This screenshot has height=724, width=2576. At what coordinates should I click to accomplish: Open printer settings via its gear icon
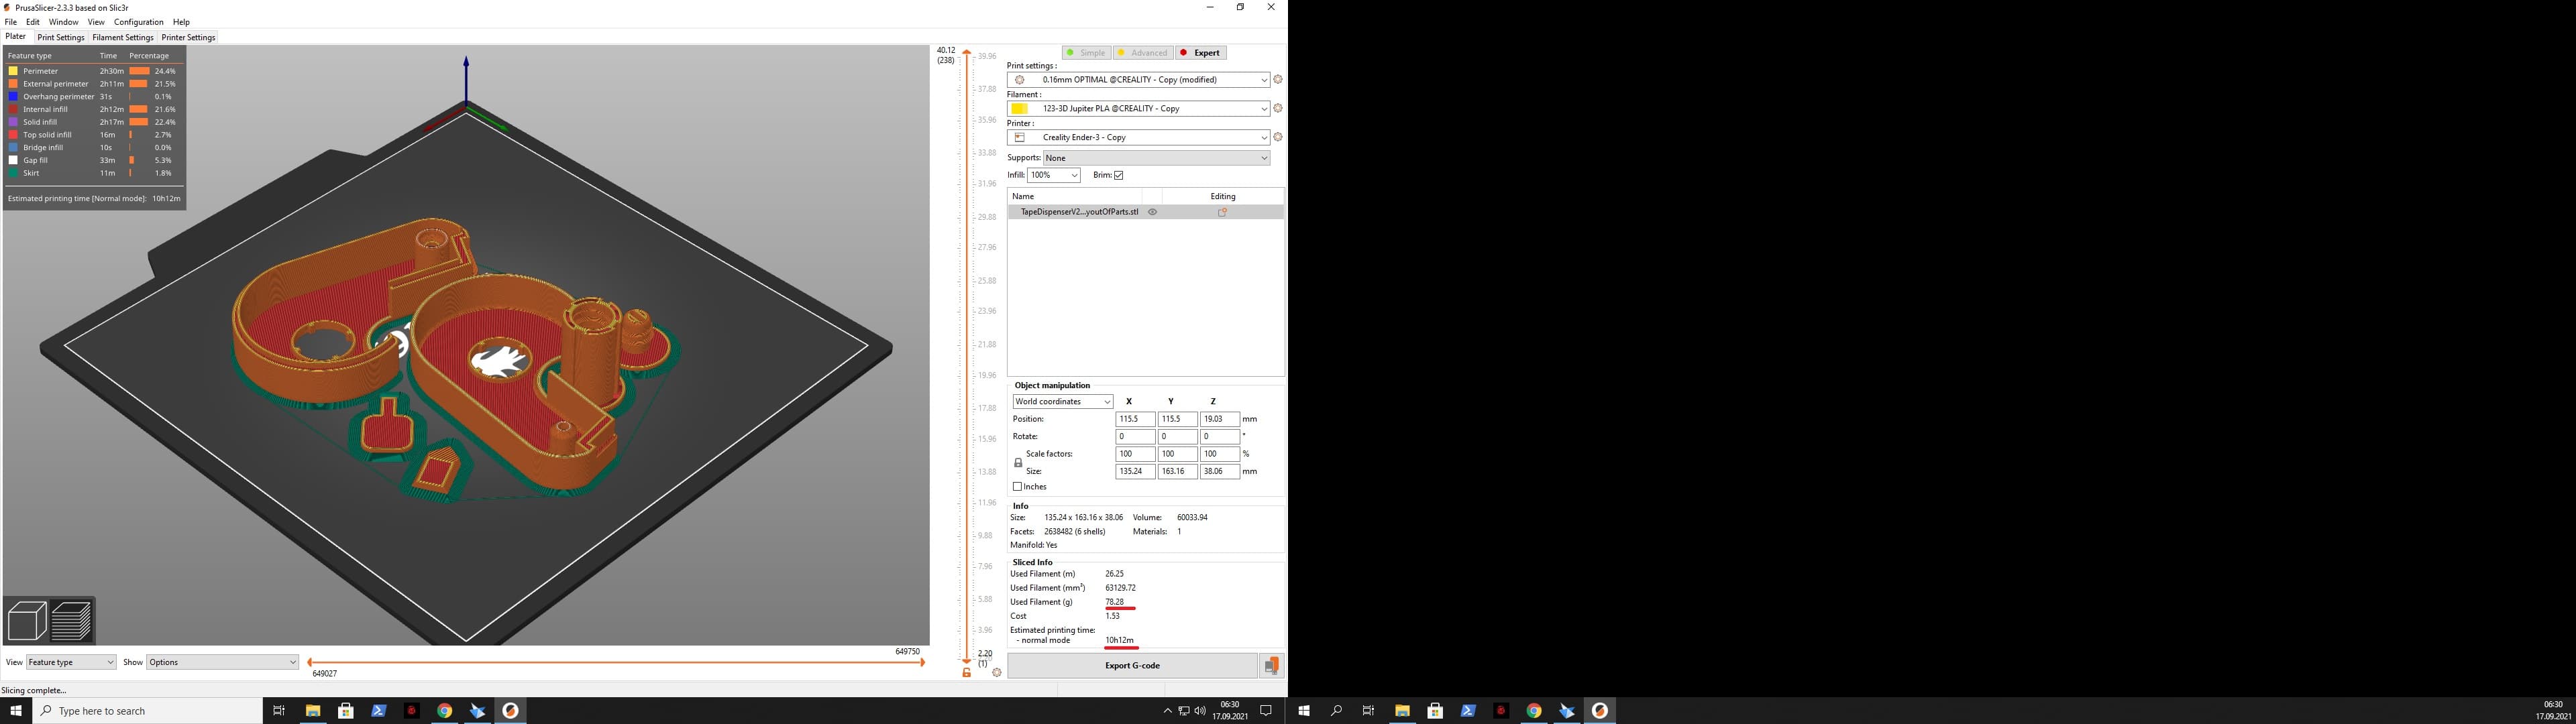(1277, 137)
